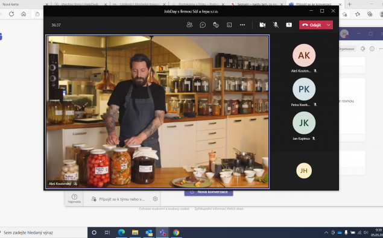Click Jan Kapinus participant name
The image size is (383, 238).
click(301, 139)
